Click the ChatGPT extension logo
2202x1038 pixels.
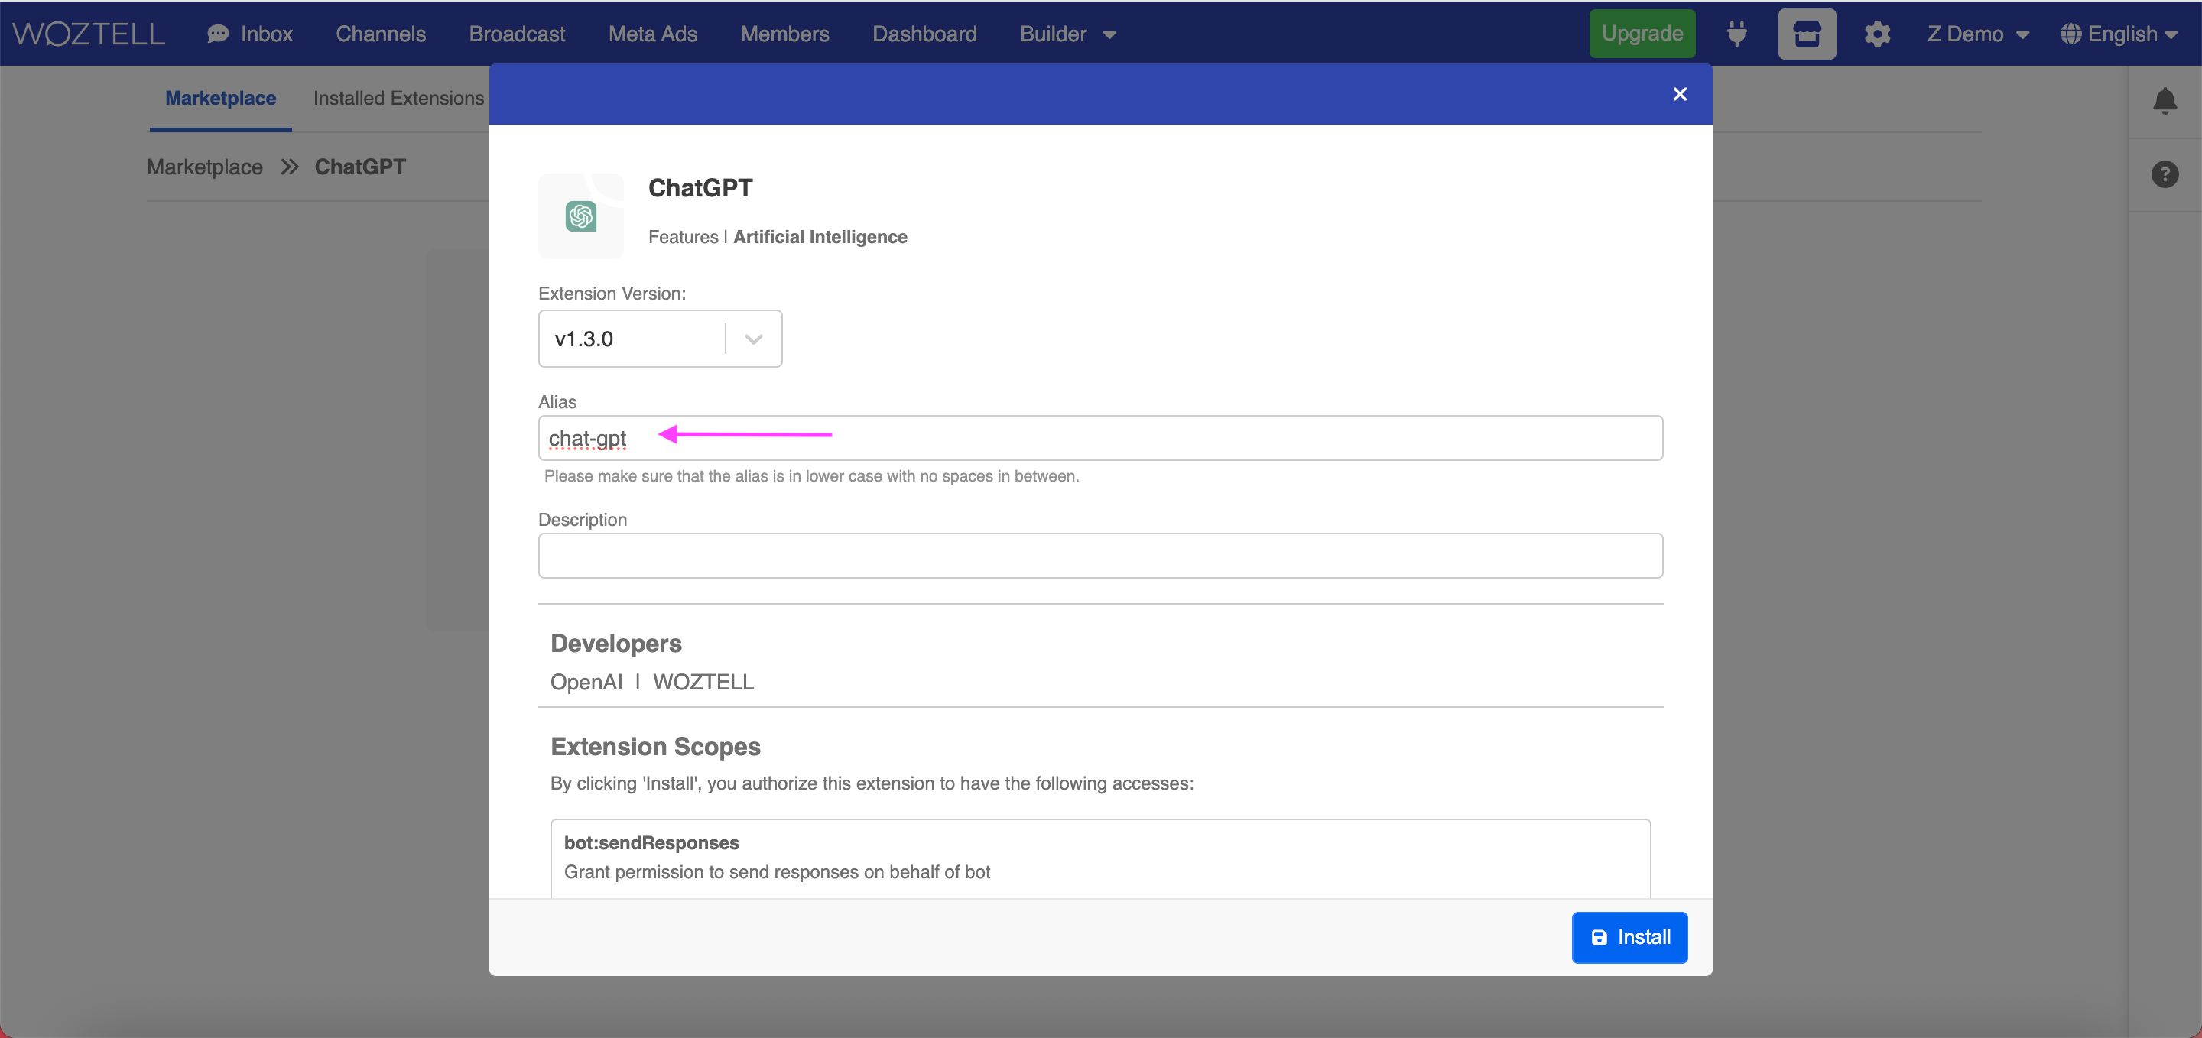(x=580, y=216)
